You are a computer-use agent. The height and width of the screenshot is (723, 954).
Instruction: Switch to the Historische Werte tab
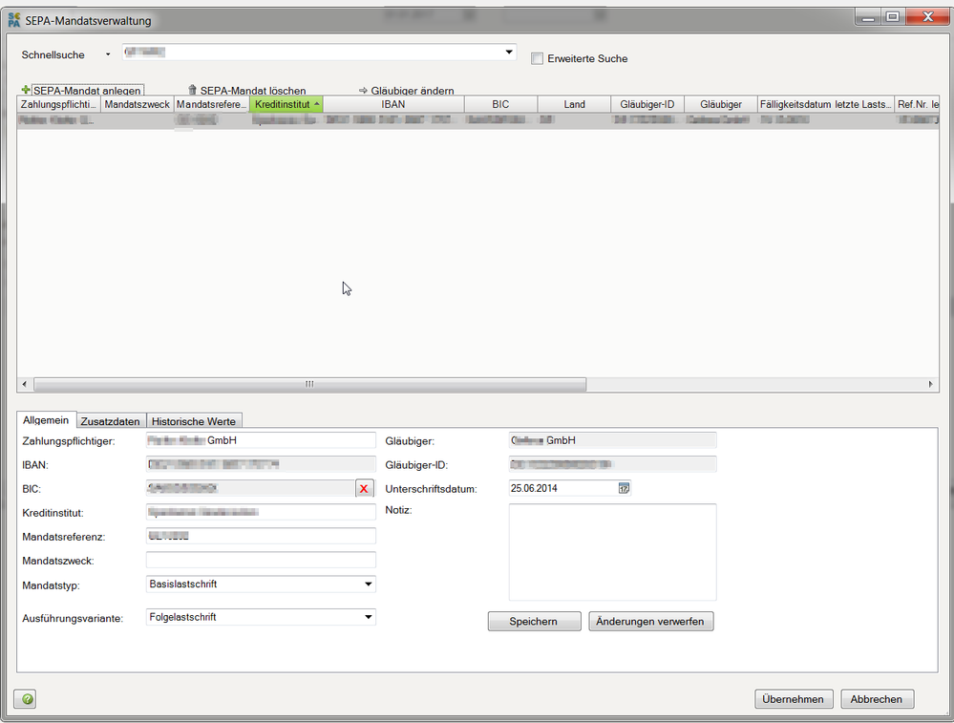(195, 421)
